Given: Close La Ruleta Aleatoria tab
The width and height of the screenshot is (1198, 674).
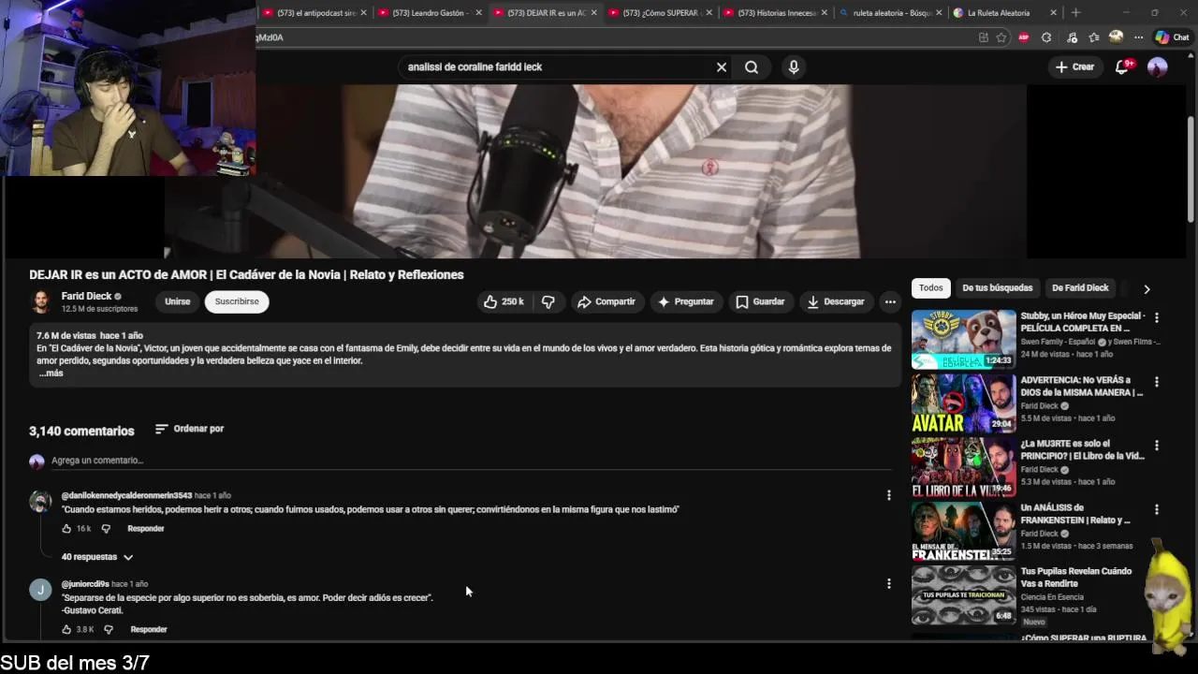Looking at the screenshot, I should 1054,13.
